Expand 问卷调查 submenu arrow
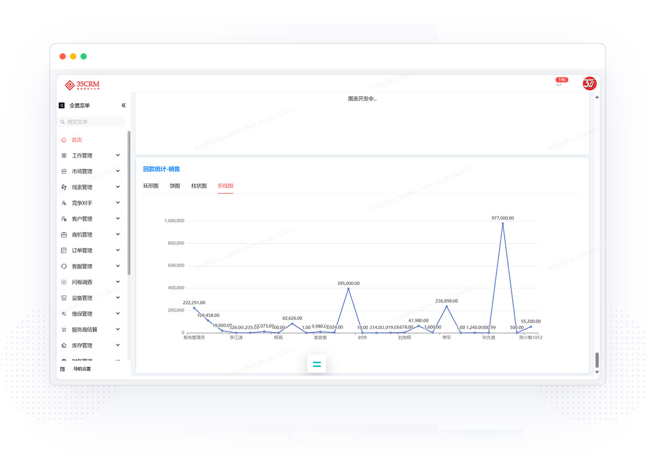 (118, 282)
